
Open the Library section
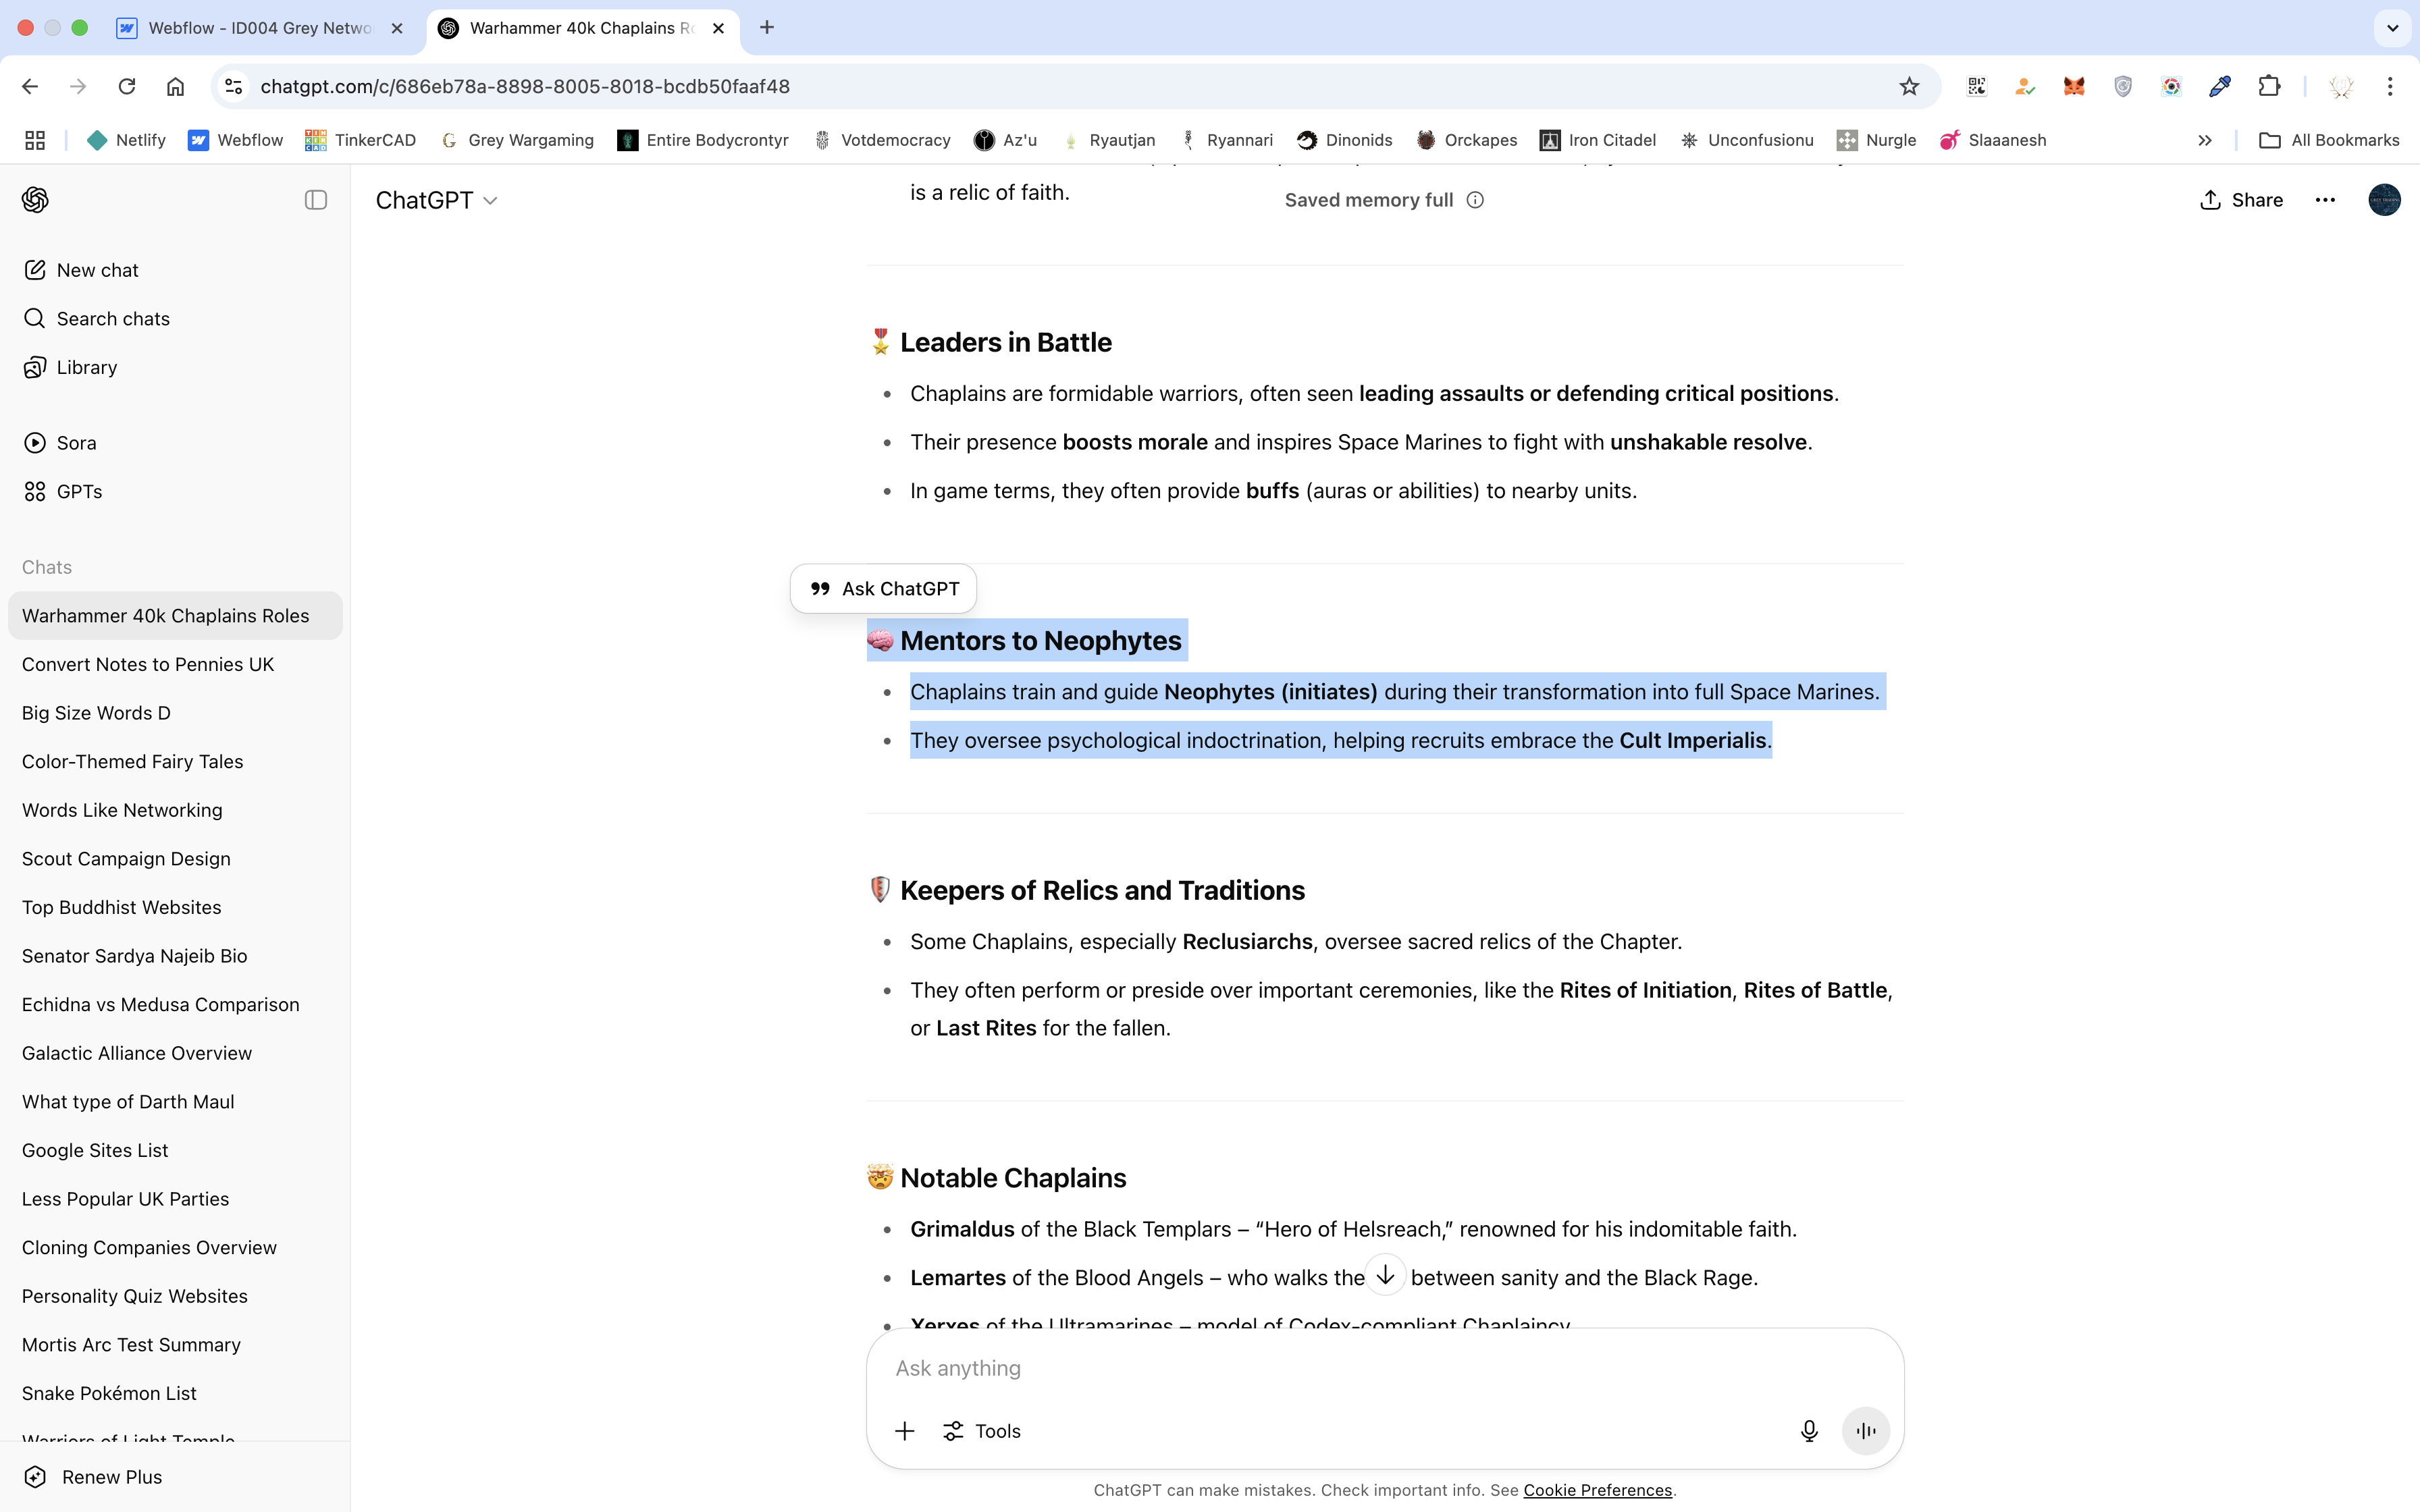coord(86,367)
